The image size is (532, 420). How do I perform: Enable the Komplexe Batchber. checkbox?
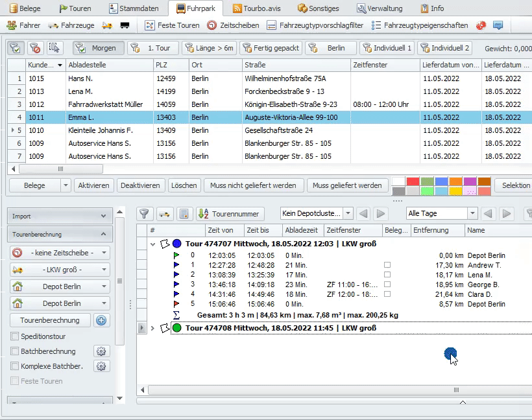pyautogui.click(x=14, y=366)
